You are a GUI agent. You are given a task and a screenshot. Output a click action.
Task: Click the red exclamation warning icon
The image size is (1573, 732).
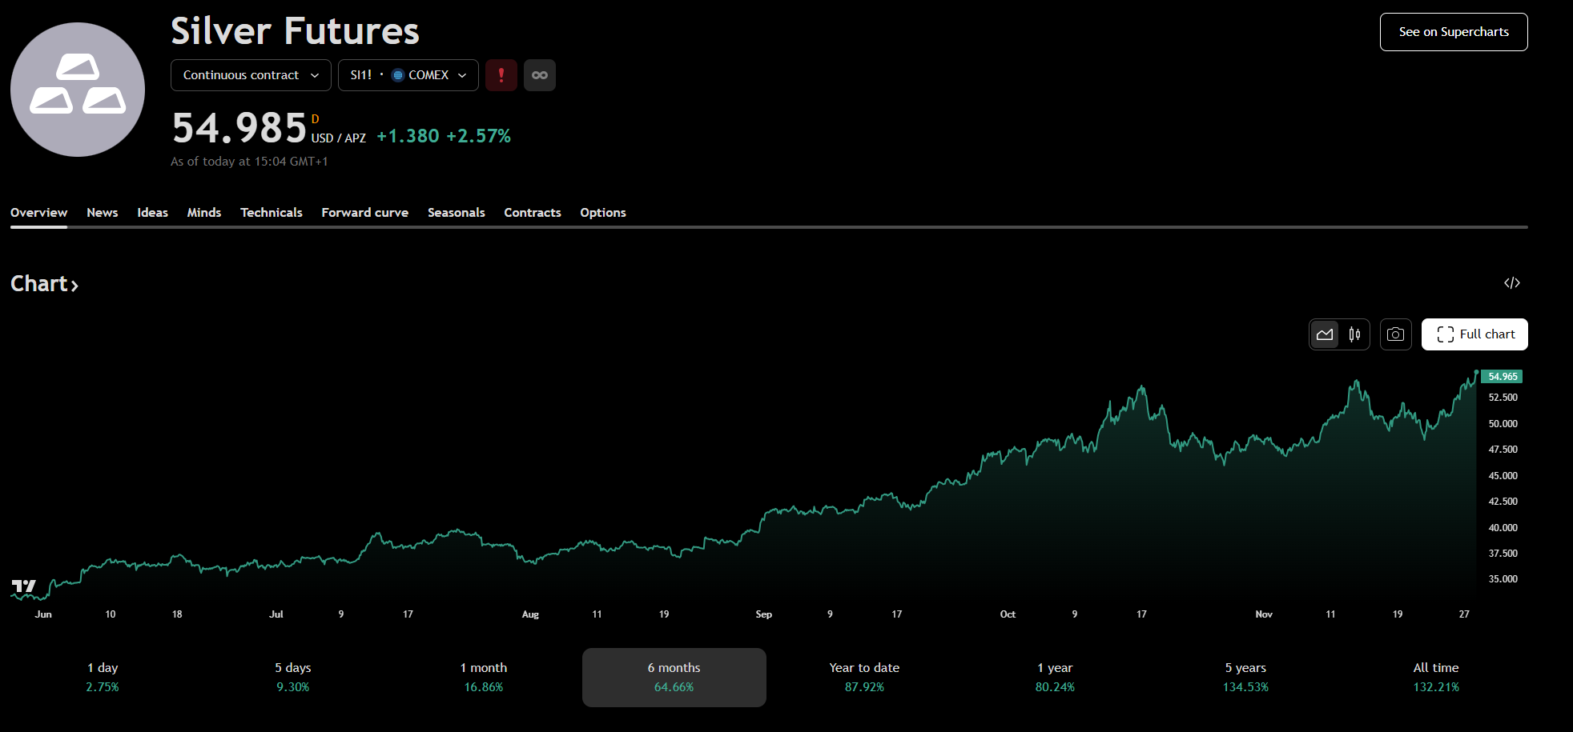[501, 75]
